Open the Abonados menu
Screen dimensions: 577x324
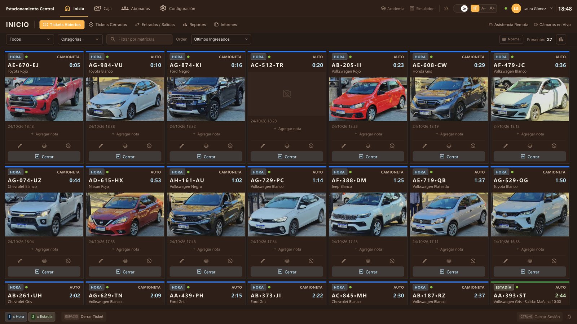(x=136, y=8)
